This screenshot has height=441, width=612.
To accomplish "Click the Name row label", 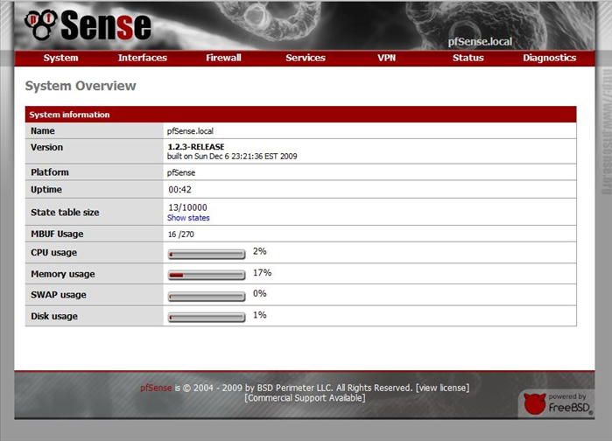I will (x=43, y=131).
